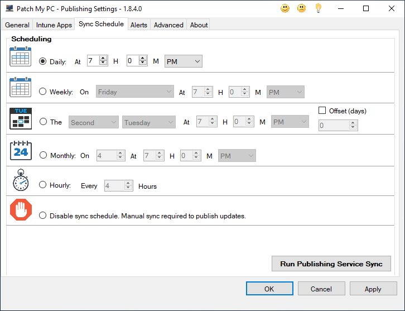Screen dimensions: 405x311
Task: Open the AM/PM dropdown in 'The' row
Action: [x=290, y=122]
